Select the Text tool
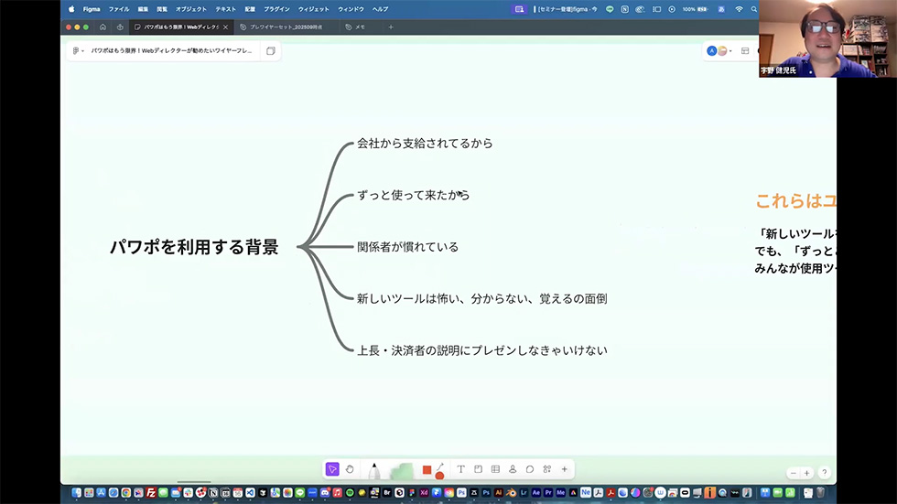Viewport: 897px width, 504px height. [460, 469]
